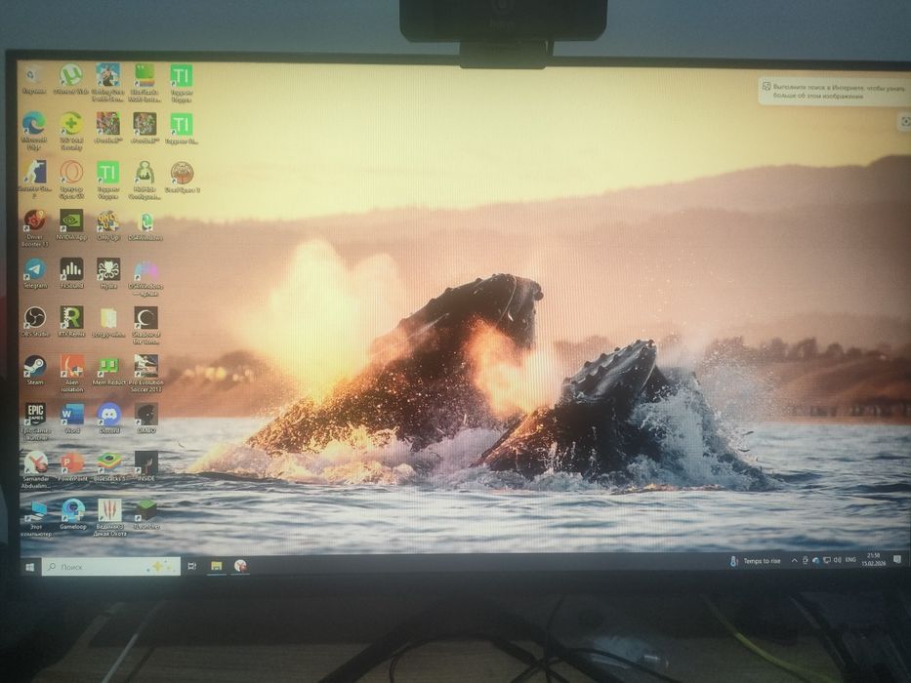Open Telegram from the desktop
This screenshot has width=911, height=683.
point(35,273)
